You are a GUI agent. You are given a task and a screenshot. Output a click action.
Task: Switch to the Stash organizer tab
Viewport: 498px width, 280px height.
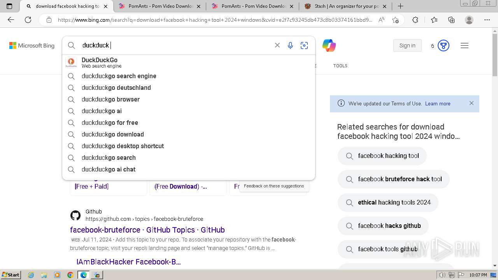[346, 6]
